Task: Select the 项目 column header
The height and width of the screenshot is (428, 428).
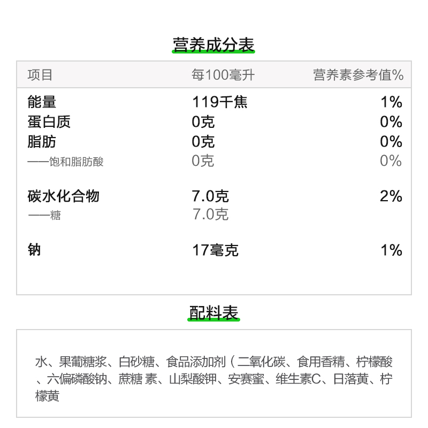Action: click(x=40, y=75)
